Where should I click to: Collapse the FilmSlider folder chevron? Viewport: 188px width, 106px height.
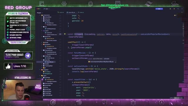(x=42, y=21)
